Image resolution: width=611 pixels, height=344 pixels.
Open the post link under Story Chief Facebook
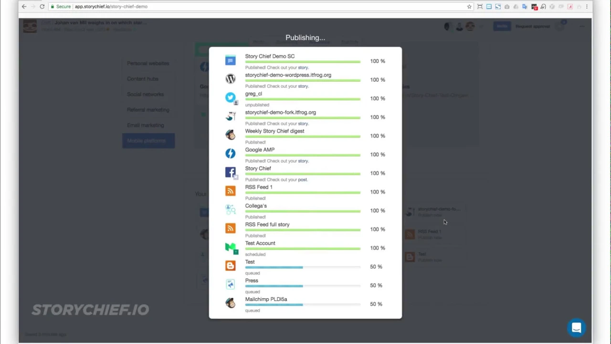(x=303, y=180)
